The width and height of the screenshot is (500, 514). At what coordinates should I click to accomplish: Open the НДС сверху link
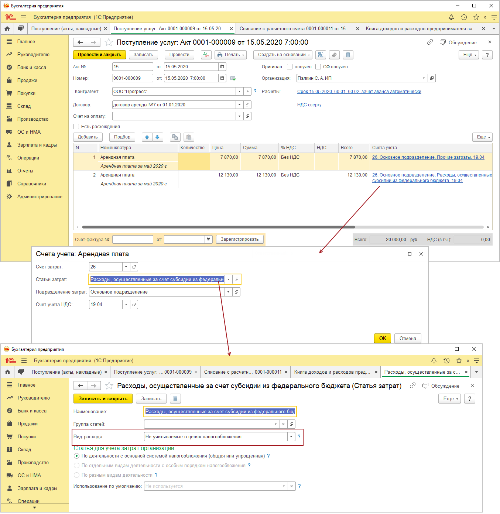pos(309,105)
